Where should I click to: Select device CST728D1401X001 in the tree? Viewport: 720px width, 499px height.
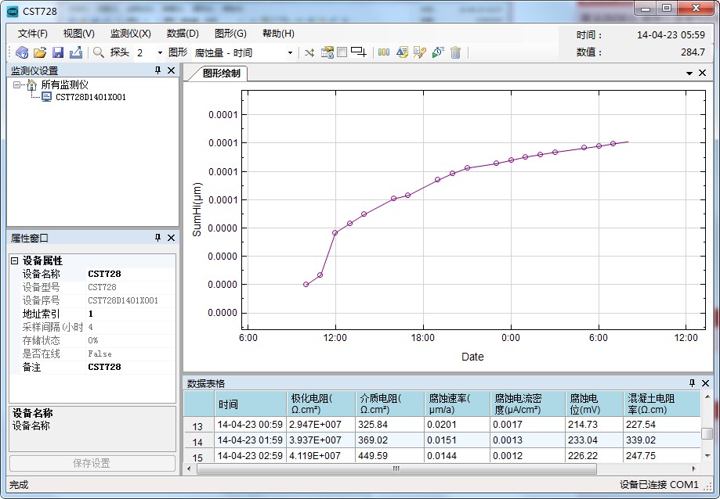[x=90, y=97]
